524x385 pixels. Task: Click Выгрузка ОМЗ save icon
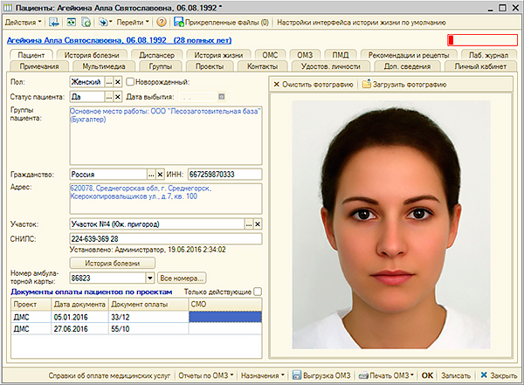pyautogui.click(x=296, y=375)
